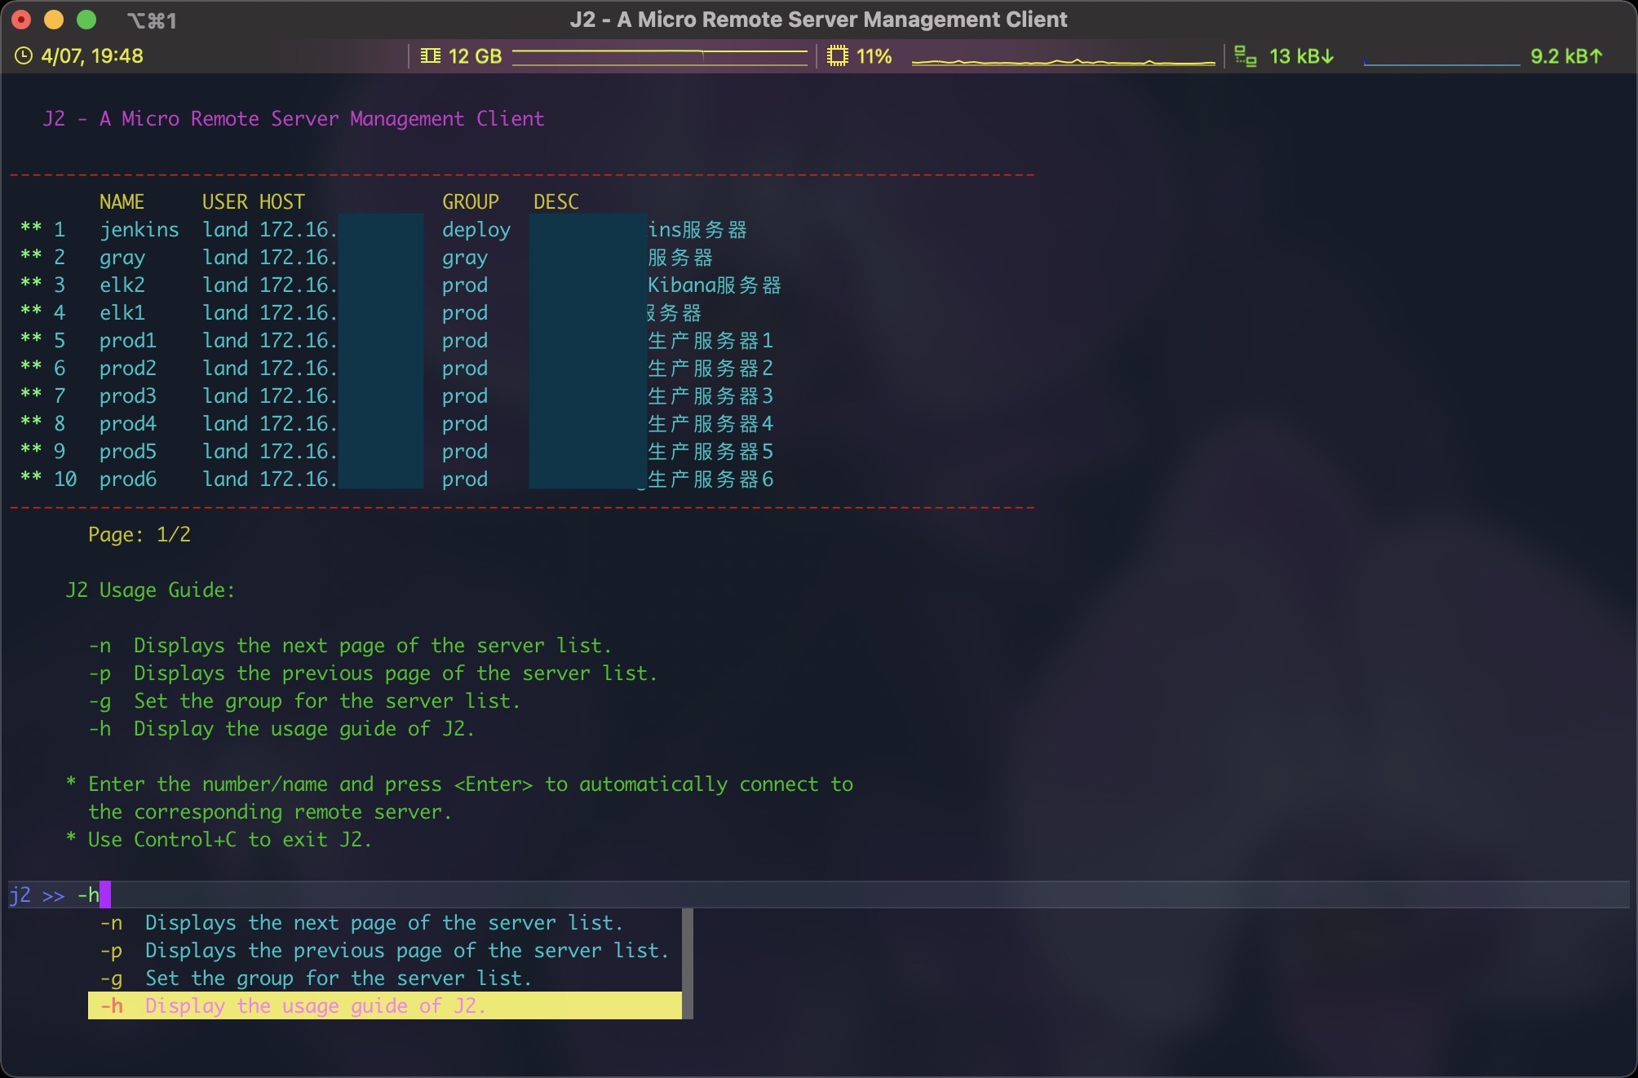Click the clock icon in status bar
The width and height of the screenshot is (1638, 1078).
[24, 56]
